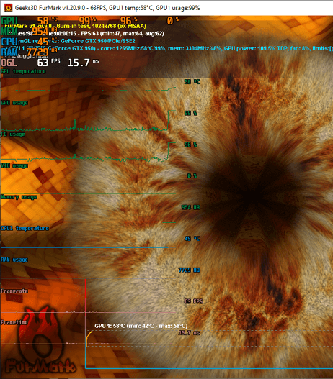Click the 15.7 ms value beside Frametime graph

point(190,333)
